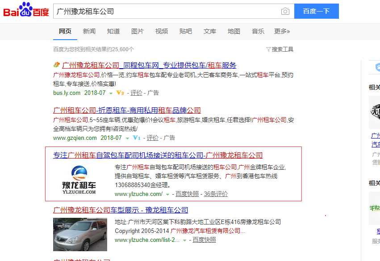Open the 知道 tab
This screenshot has height=261, width=380.
click(x=113, y=31)
